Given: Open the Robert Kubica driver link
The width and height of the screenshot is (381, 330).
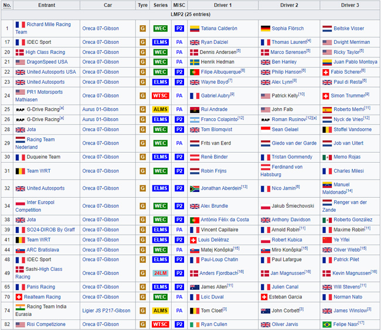Looking at the screenshot, I should [x=287, y=240].
